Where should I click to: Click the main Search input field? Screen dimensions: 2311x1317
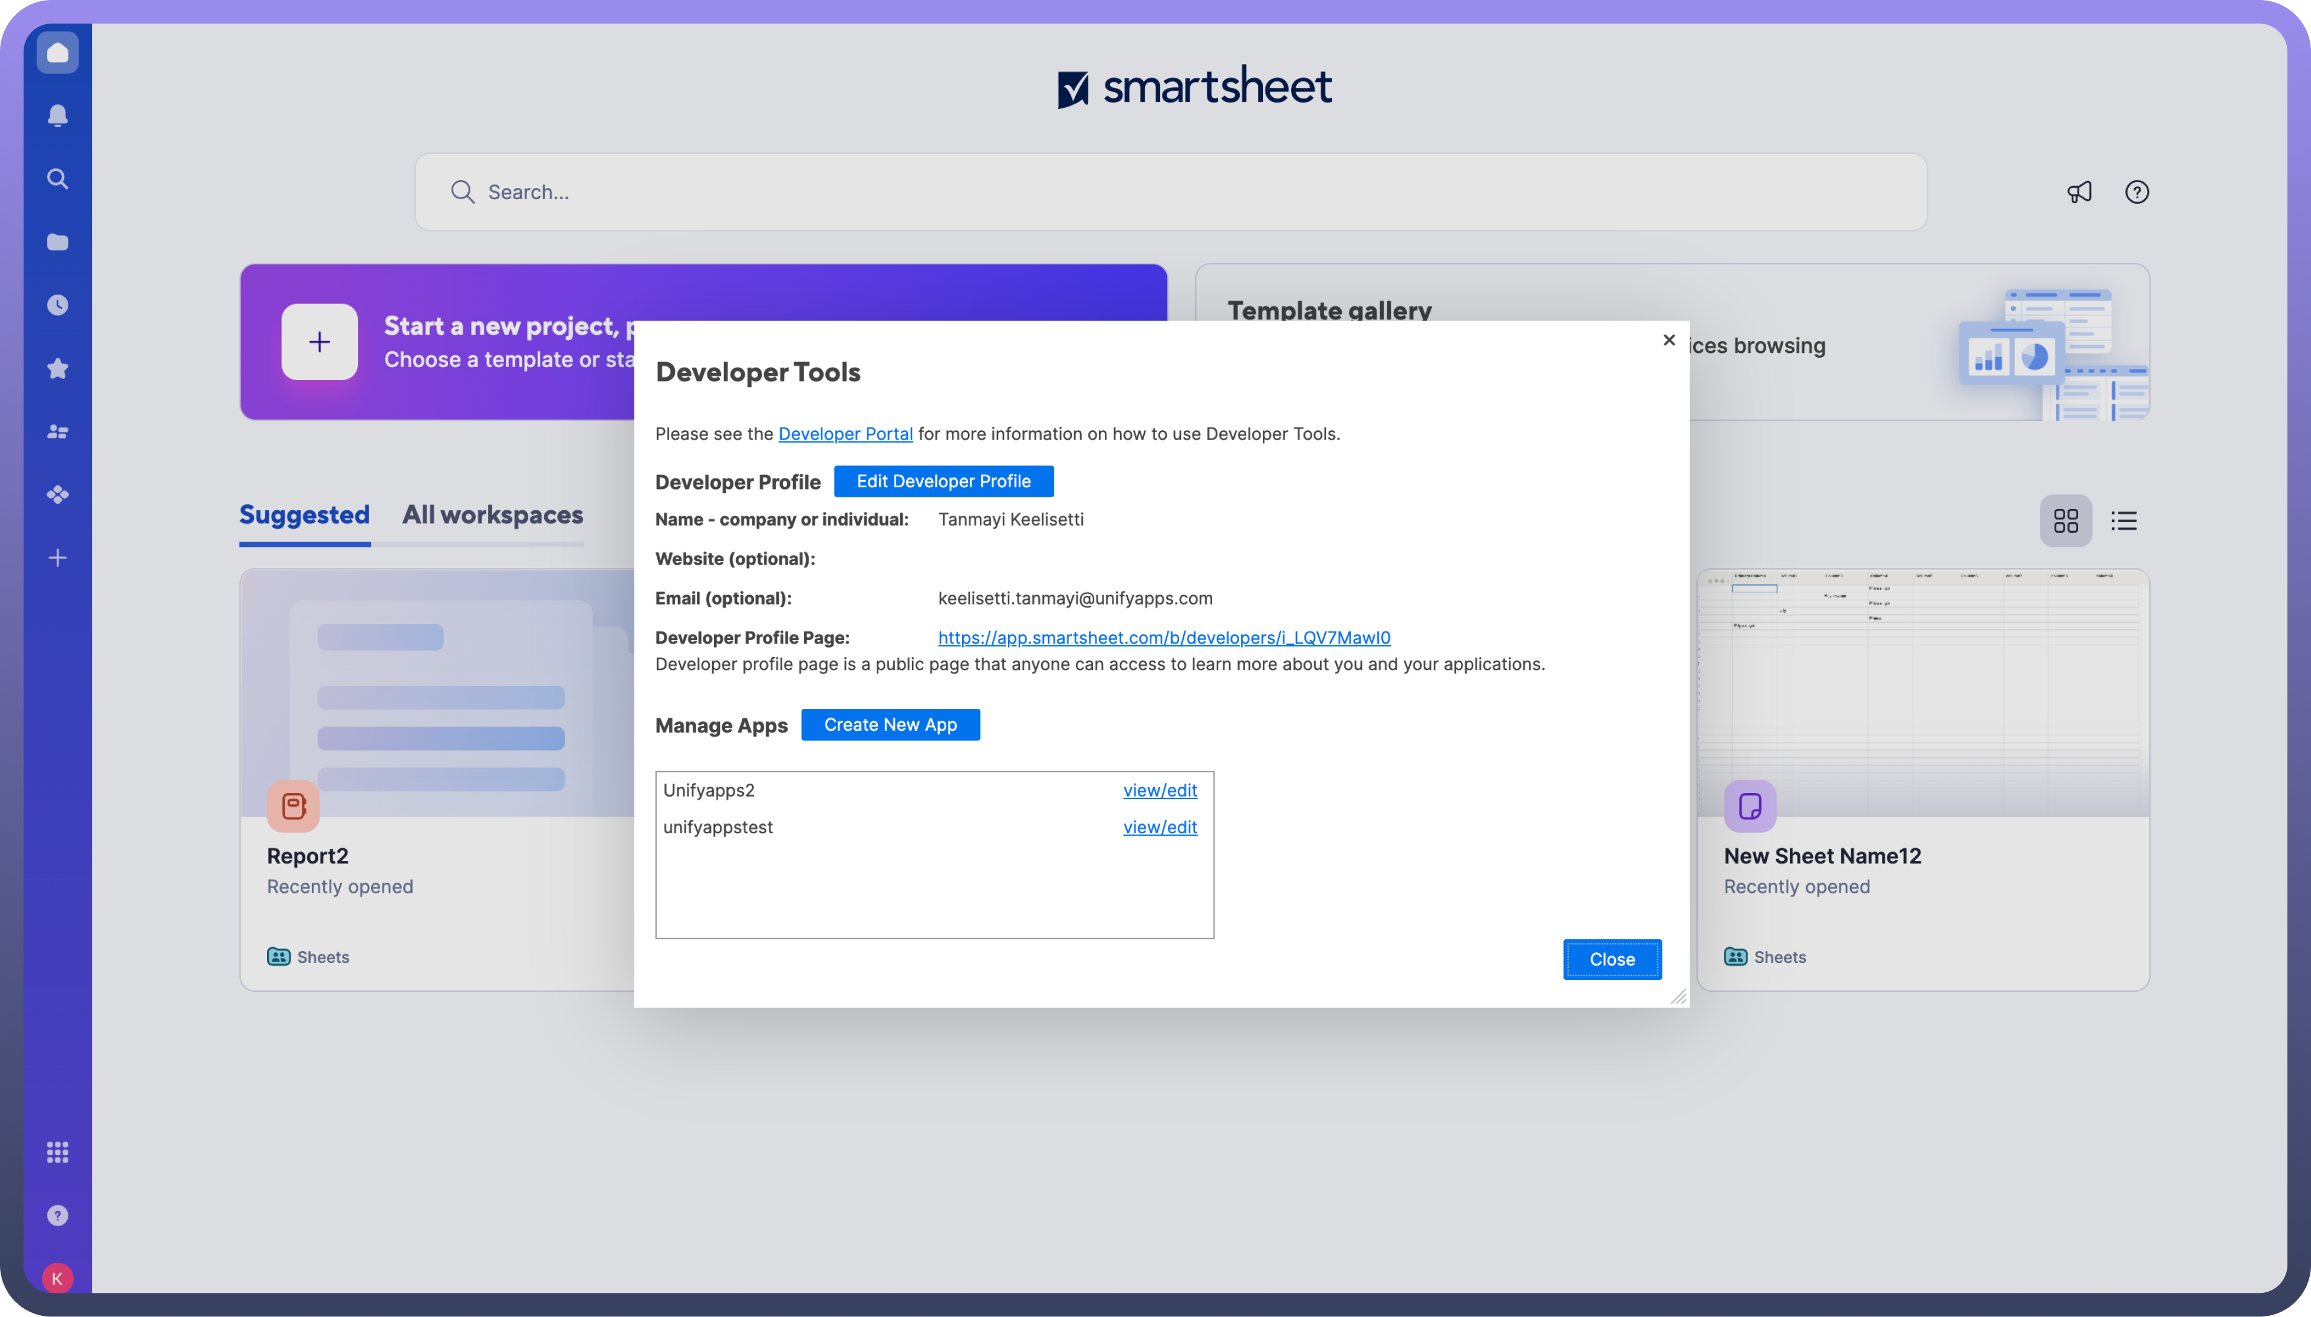[1169, 192]
